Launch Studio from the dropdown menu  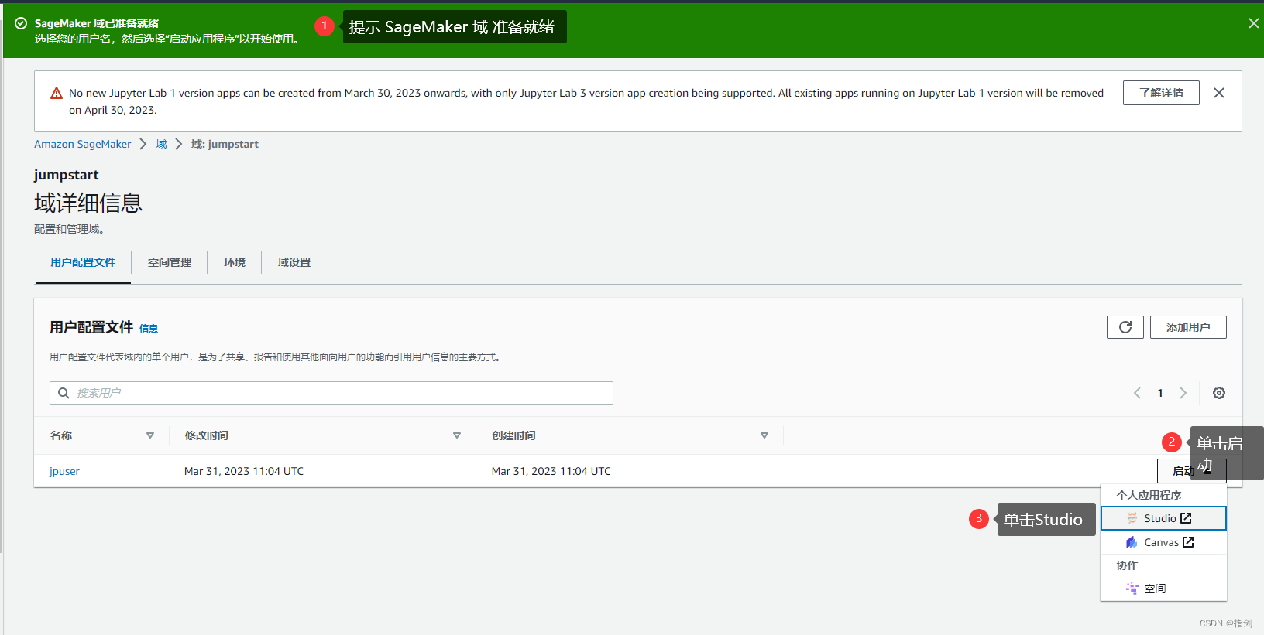click(1163, 518)
